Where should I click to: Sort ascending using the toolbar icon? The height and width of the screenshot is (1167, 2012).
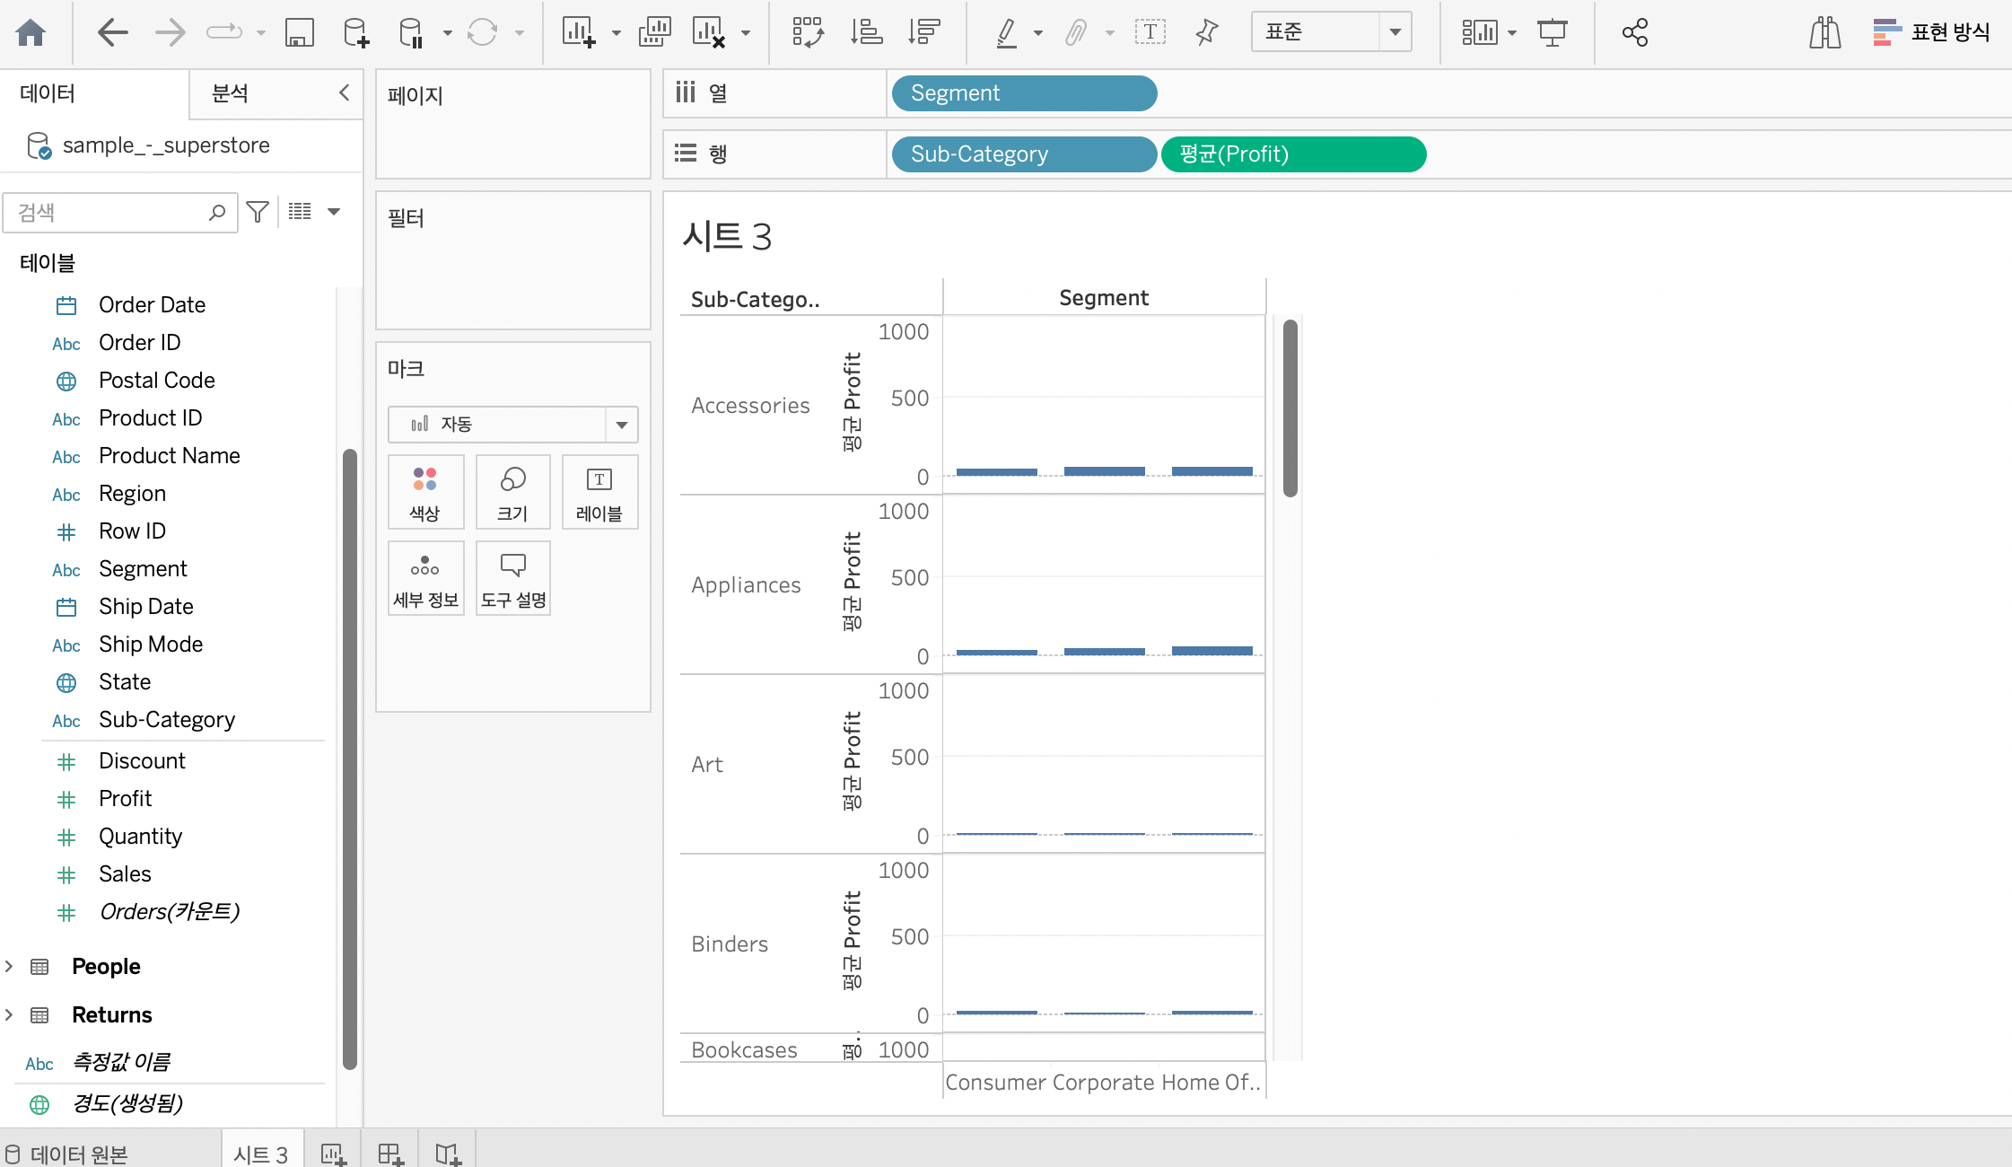click(x=866, y=33)
